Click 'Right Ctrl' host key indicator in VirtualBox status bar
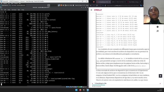The width and height of the screenshot is (164, 92). pos(84,87)
